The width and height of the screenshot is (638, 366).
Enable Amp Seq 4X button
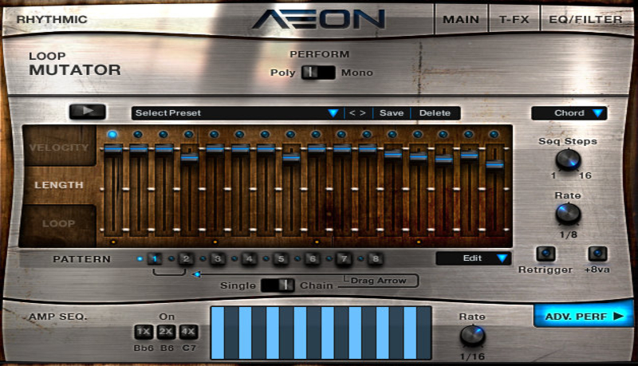tap(188, 332)
